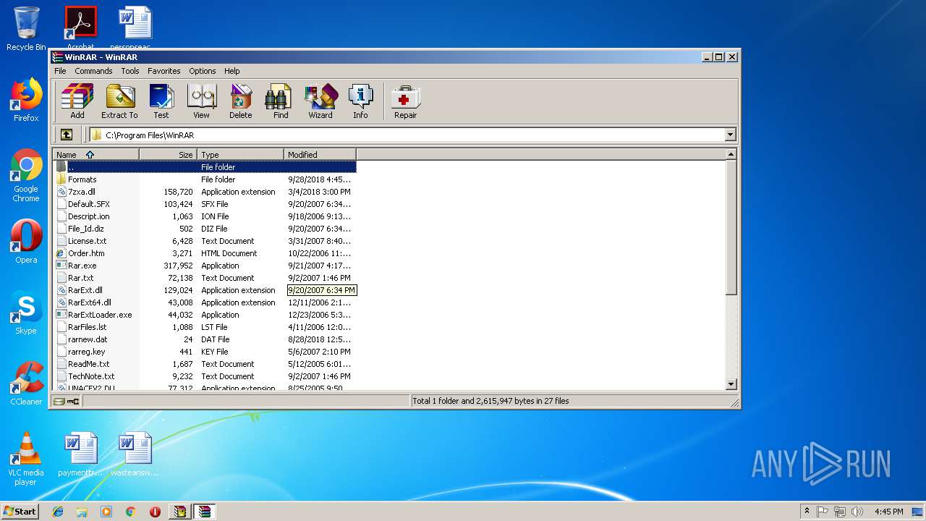926x521 pixels.
Task: Open Google Chrome desktop shortcut
Action: tap(26, 176)
